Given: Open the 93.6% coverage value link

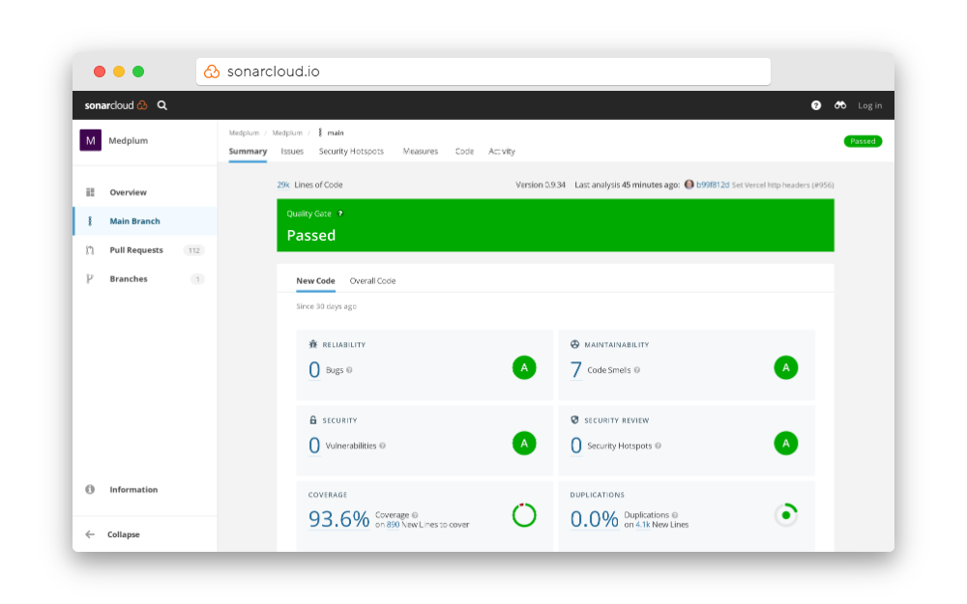Looking at the screenshot, I should pyautogui.click(x=338, y=519).
